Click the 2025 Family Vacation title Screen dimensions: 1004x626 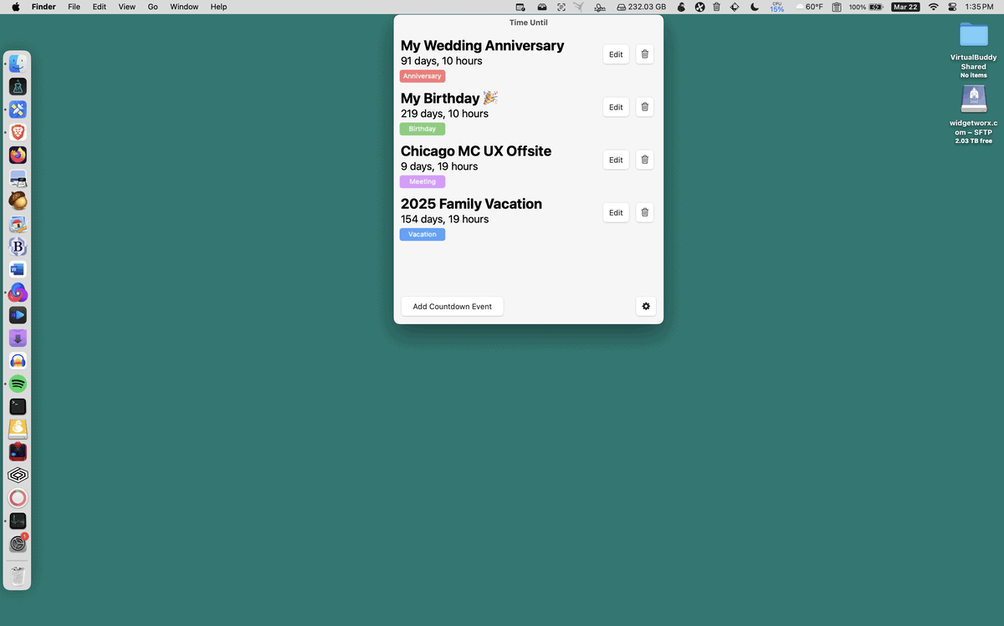tap(471, 204)
